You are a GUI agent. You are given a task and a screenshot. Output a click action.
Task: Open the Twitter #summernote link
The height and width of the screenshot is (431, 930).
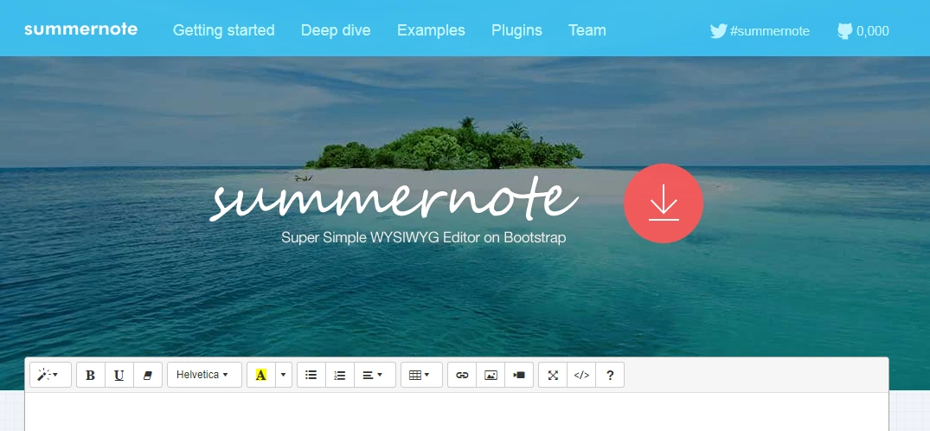(760, 31)
